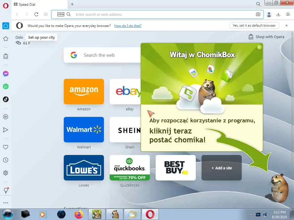
Task: Open Settings gear in sidebar
Action: tap(6, 173)
